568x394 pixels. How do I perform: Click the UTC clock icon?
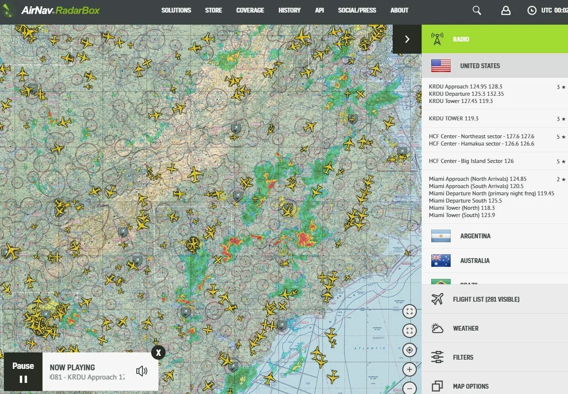tap(531, 11)
